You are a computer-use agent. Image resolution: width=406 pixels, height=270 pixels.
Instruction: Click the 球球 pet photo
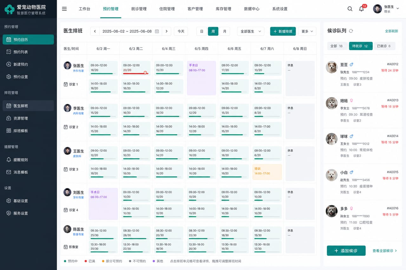(332, 139)
